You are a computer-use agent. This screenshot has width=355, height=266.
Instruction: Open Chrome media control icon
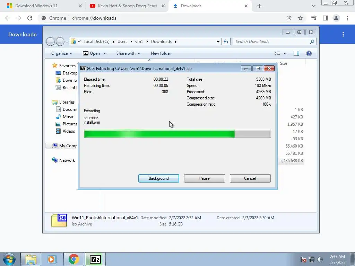click(314, 18)
